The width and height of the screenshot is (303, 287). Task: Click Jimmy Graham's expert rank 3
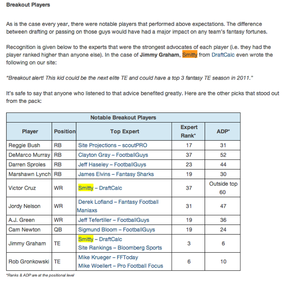[x=189, y=244]
